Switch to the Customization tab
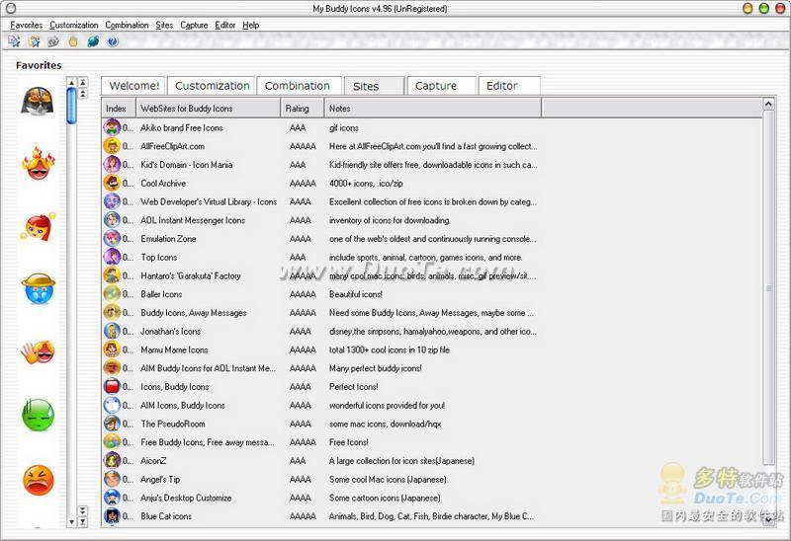This screenshot has height=541, width=791. click(x=212, y=86)
